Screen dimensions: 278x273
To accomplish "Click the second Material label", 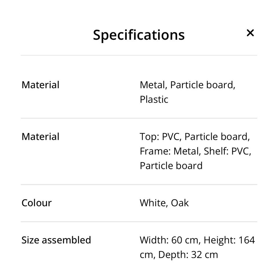I will point(41,137).
